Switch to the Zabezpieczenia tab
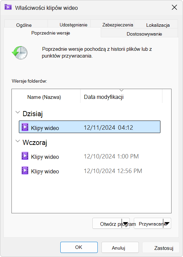The height and width of the screenshot is (257, 183). coord(118,25)
